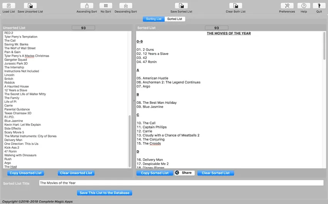Click the Clear Sorted List button
The width and height of the screenshot is (328, 204).
tap(216, 173)
